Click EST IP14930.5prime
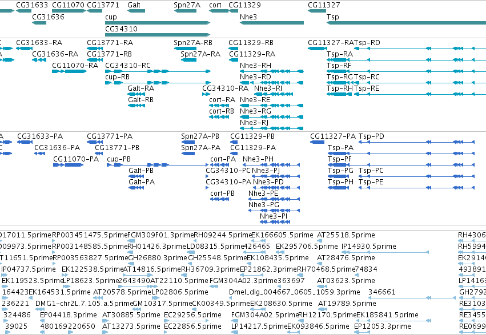 (x=385, y=252)
